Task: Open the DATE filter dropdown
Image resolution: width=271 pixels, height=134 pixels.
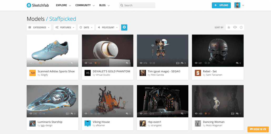Action: point(86,27)
